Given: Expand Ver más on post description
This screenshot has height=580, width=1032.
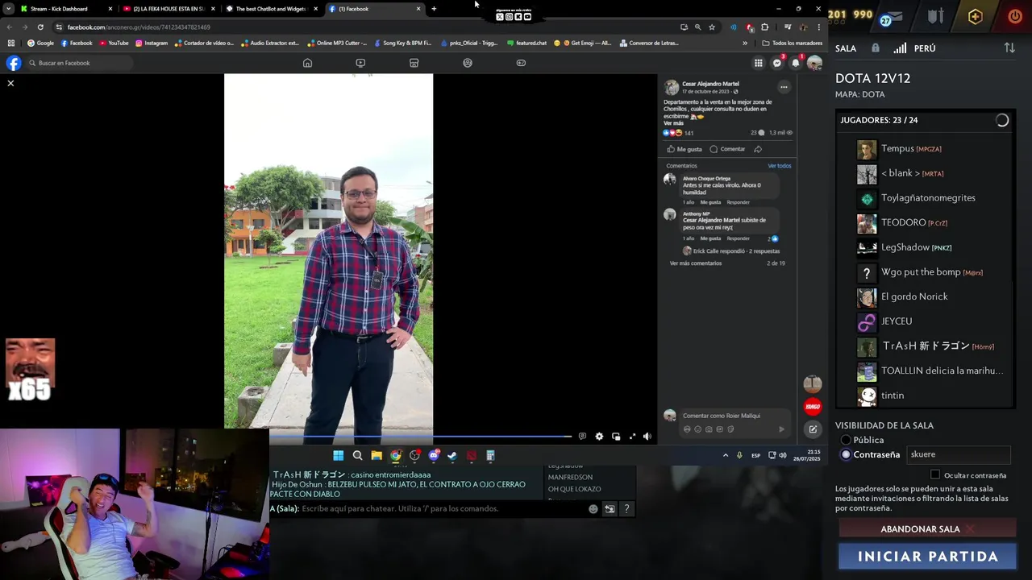Looking at the screenshot, I should coord(673,123).
